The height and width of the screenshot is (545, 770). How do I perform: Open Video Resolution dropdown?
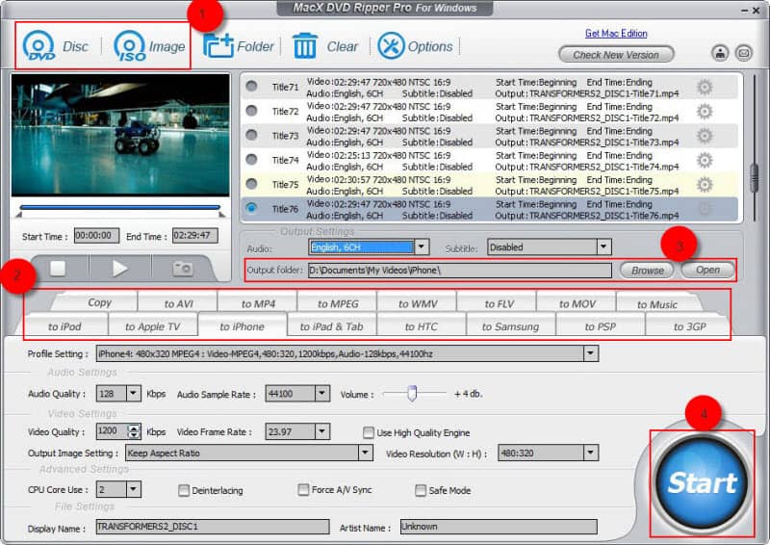pyautogui.click(x=591, y=453)
